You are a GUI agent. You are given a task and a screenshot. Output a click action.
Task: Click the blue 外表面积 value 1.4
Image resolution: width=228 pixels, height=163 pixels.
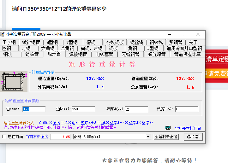pyautogui.click(x=100, y=87)
